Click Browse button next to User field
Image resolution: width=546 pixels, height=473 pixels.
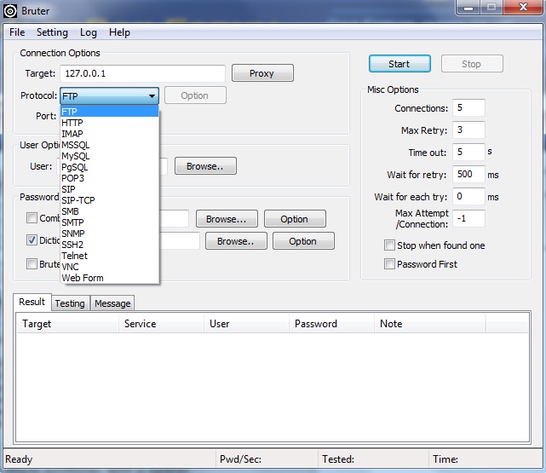coord(204,166)
